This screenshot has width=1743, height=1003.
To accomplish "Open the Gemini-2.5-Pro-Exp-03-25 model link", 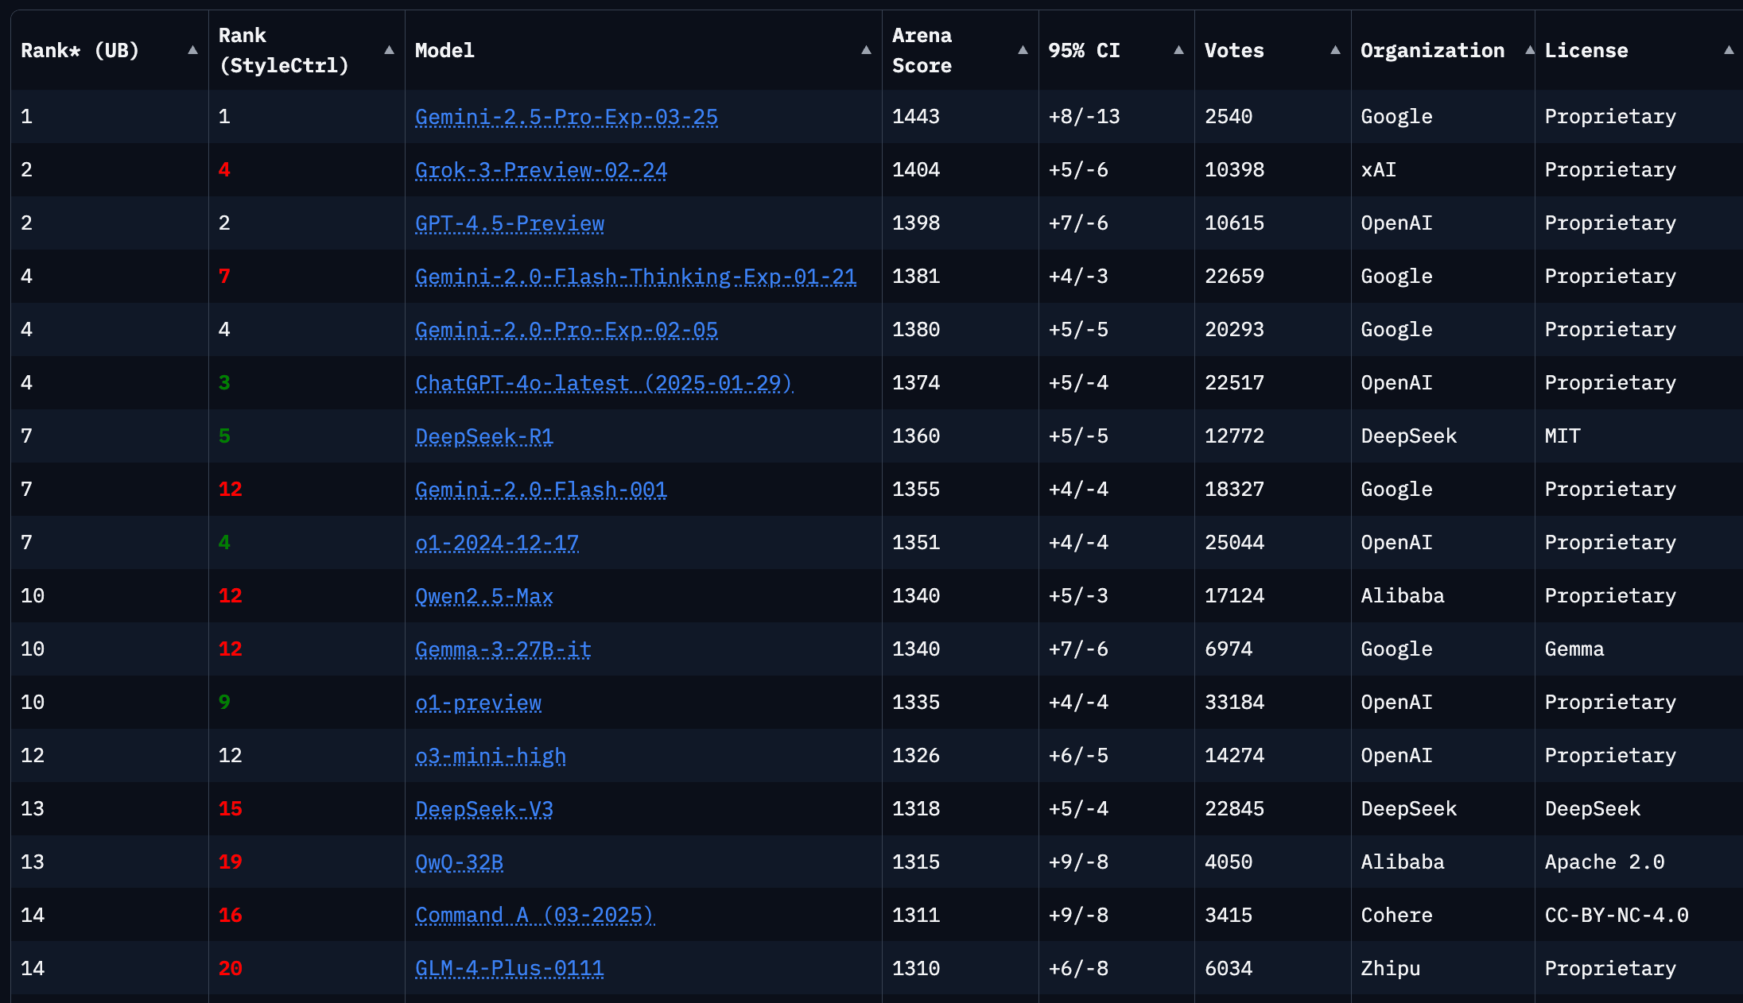I will 566,117.
